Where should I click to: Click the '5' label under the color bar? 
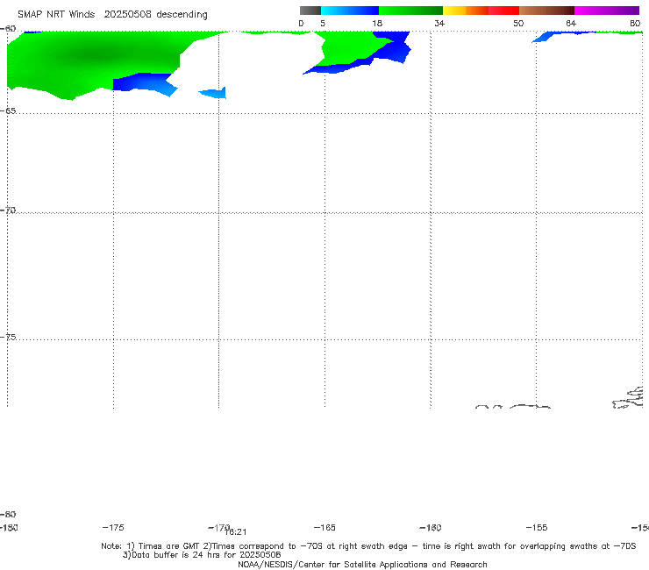[323, 23]
